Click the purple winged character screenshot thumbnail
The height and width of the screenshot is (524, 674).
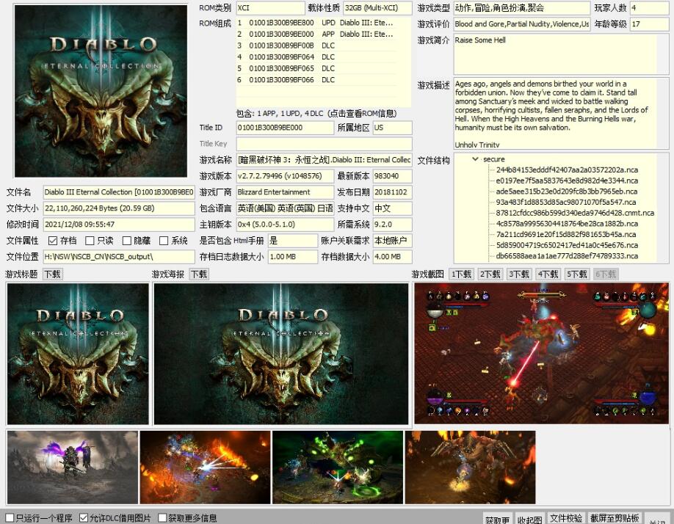pyautogui.click(x=73, y=467)
